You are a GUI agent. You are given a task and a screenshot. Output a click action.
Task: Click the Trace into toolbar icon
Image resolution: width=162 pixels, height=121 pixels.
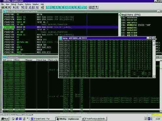tap(30, 7)
